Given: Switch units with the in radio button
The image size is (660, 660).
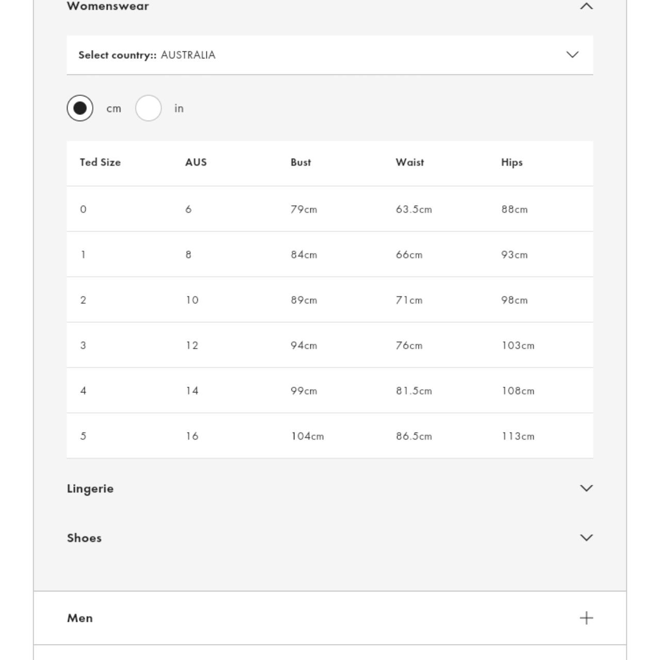Looking at the screenshot, I should [148, 108].
